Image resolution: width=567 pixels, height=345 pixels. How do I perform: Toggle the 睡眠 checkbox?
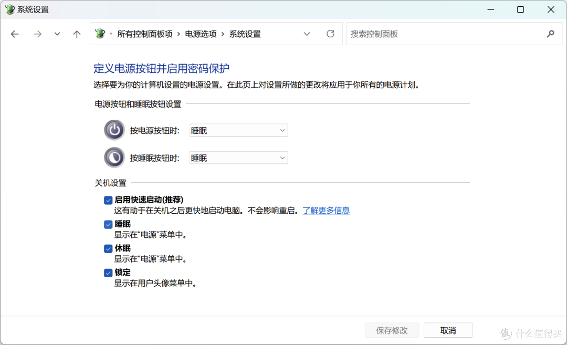point(108,224)
